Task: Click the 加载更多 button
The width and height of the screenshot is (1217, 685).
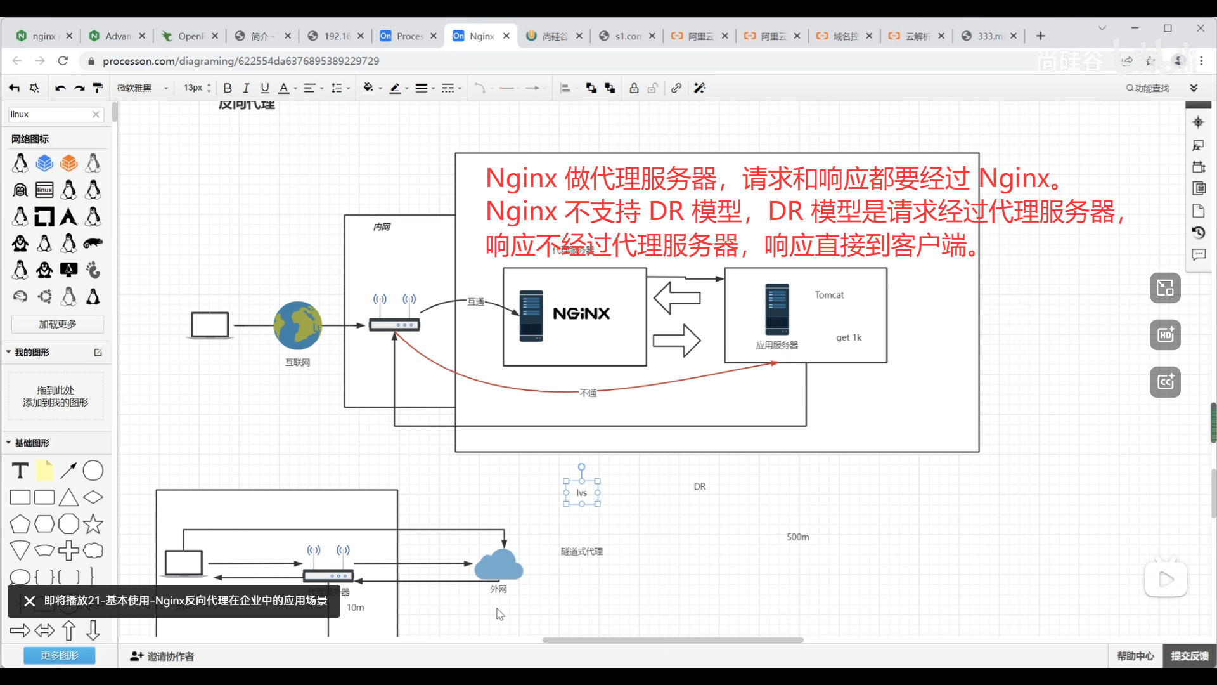Action: coord(57,324)
